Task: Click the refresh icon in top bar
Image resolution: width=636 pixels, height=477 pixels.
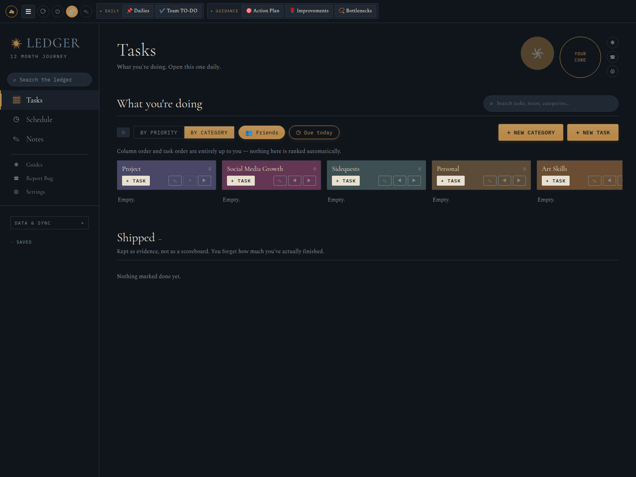Action: 43,12
